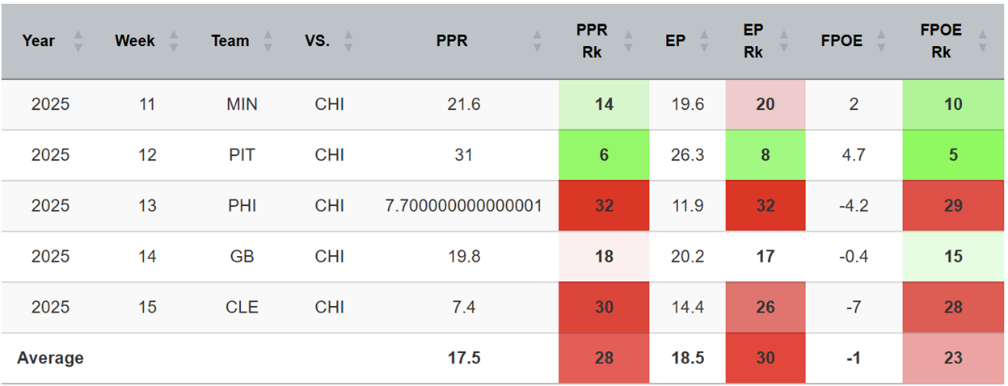This screenshot has width=1008, height=386.
Task: Select the PPR column header label
Action: click(452, 41)
